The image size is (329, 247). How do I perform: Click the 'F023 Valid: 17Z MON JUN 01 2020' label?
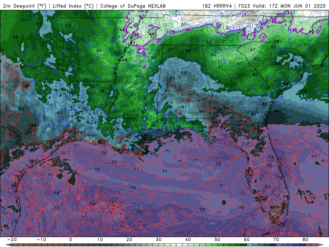282,6
